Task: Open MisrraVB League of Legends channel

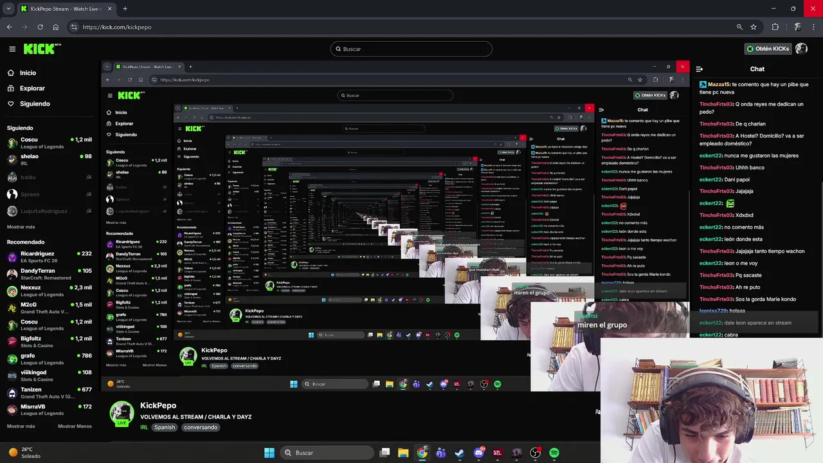Action: [50, 410]
